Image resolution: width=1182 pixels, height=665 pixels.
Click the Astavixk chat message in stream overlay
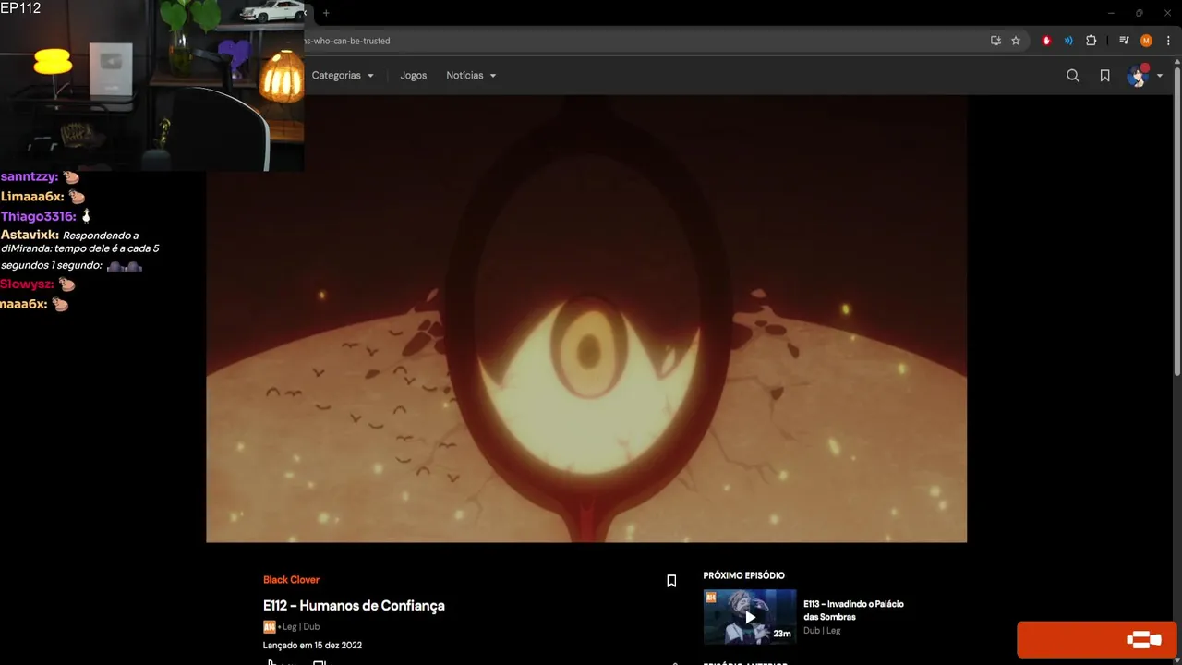[x=79, y=250]
